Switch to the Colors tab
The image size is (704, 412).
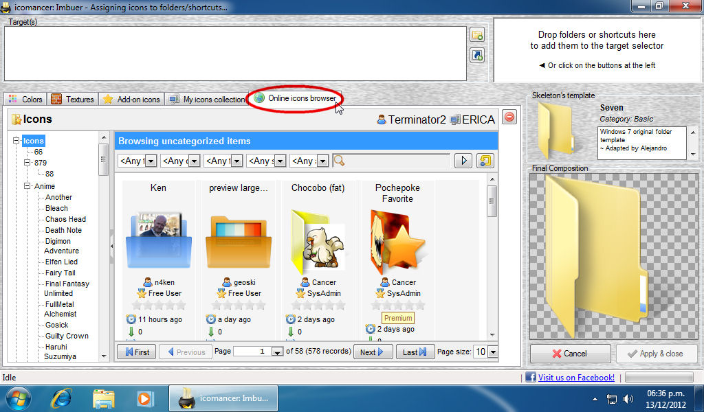point(25,100)
